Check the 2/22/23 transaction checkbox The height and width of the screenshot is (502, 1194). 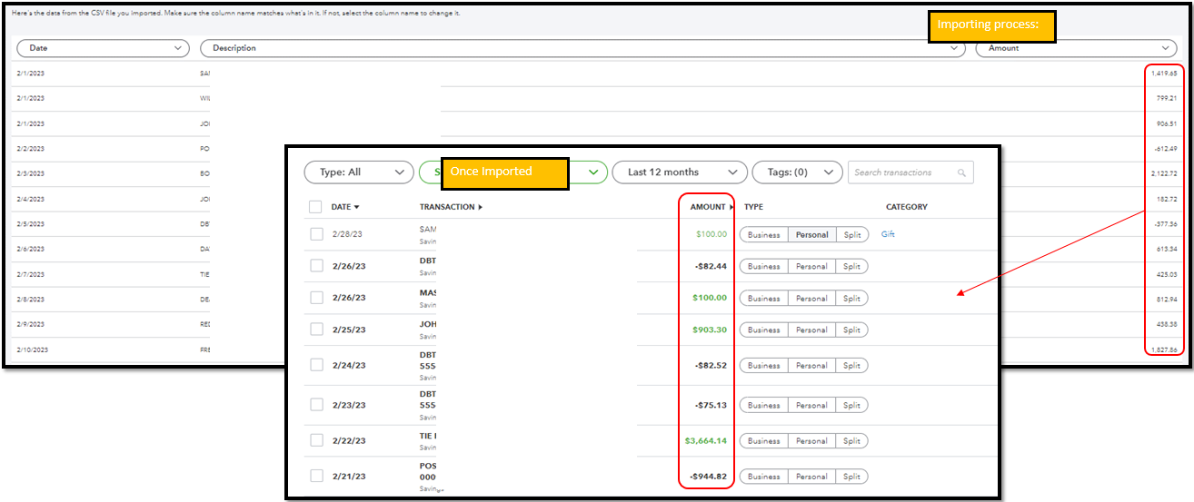tap(316, 440)
